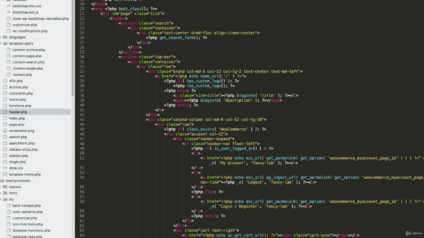Click get_search_form on line 26
The height and width of the screenshot is (238, 424).
[177, 38]
